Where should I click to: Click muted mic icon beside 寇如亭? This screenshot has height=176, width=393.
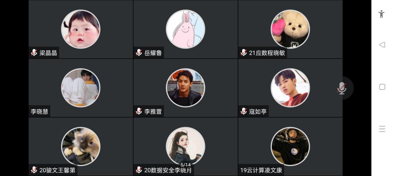[244, 111]
